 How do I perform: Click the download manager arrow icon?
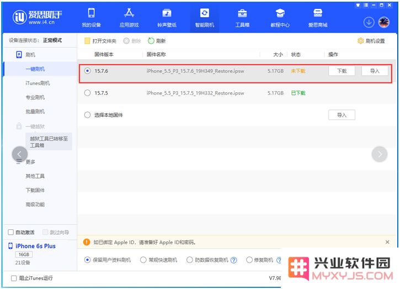pyautogui.click(x=369, y=23)
